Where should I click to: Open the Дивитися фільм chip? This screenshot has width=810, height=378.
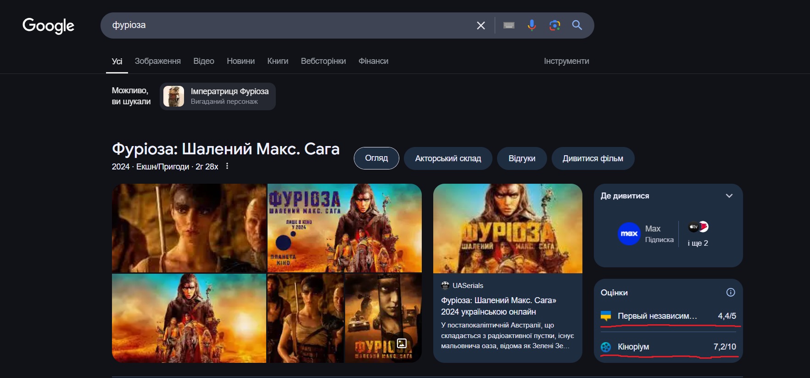point(593,158)
